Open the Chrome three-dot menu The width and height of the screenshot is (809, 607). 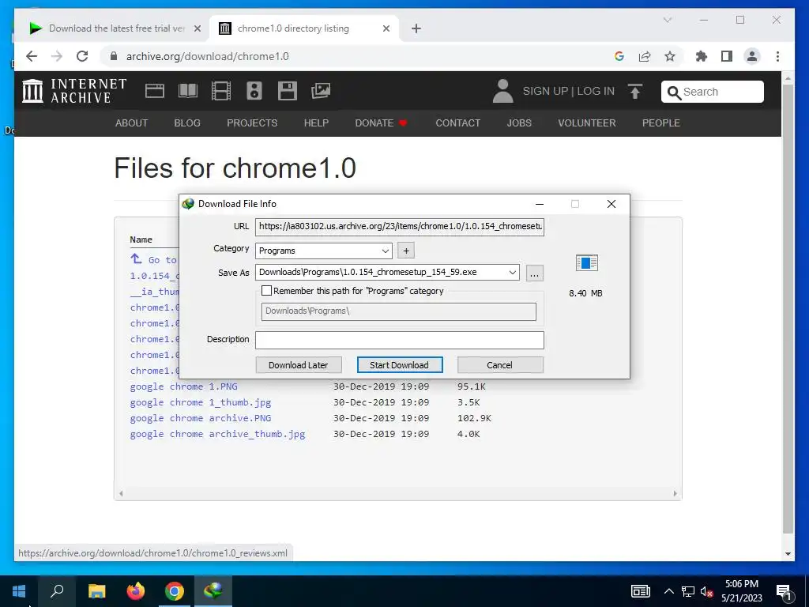777,56
